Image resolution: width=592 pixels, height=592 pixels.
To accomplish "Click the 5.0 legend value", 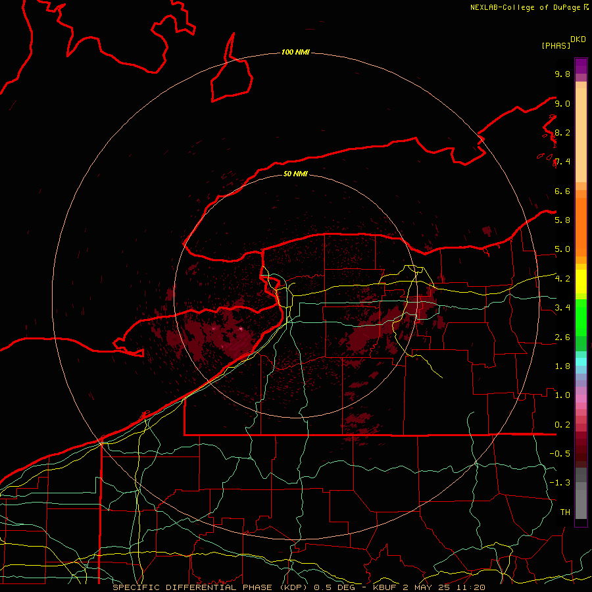I will 562,249.
